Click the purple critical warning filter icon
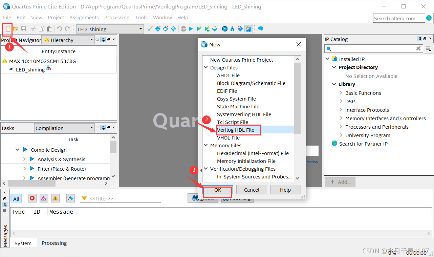434x257 pixels. click(x=44, y=198)
